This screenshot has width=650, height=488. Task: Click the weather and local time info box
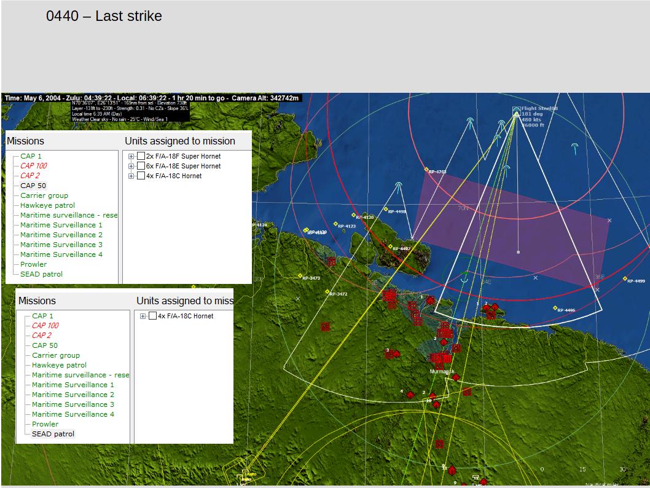tap(130, 111)
